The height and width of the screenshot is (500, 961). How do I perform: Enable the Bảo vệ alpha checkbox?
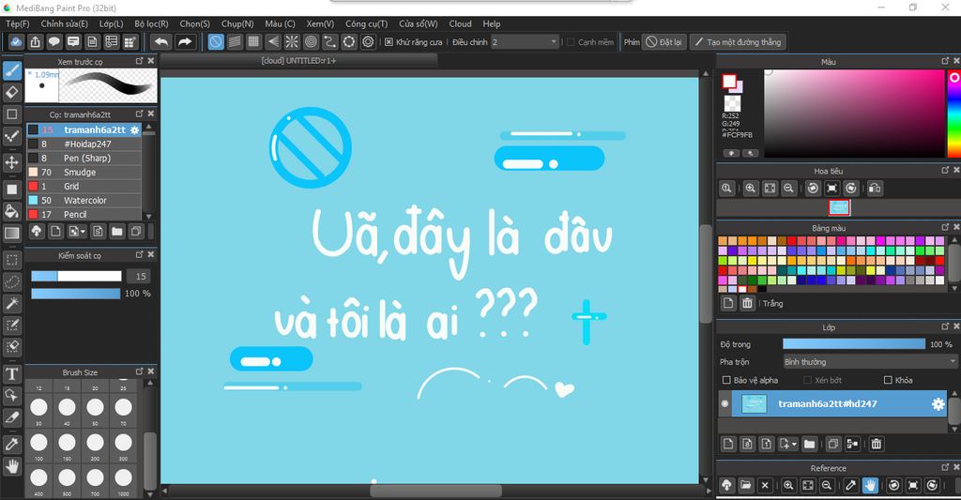click(726, 380)
